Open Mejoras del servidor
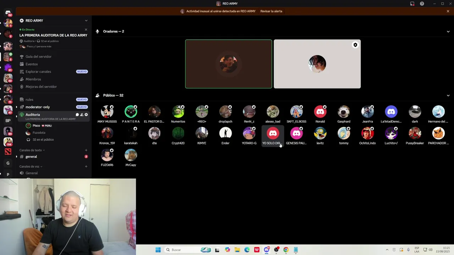 tap(54, 87)
